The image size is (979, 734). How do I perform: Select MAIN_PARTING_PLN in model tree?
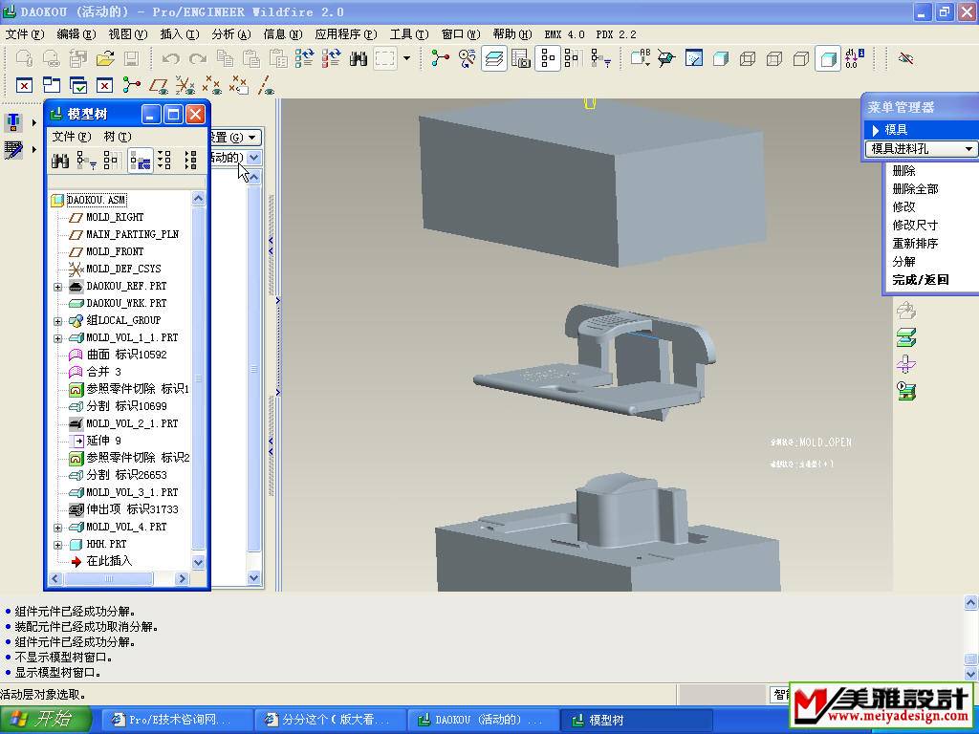pos(132,234)
